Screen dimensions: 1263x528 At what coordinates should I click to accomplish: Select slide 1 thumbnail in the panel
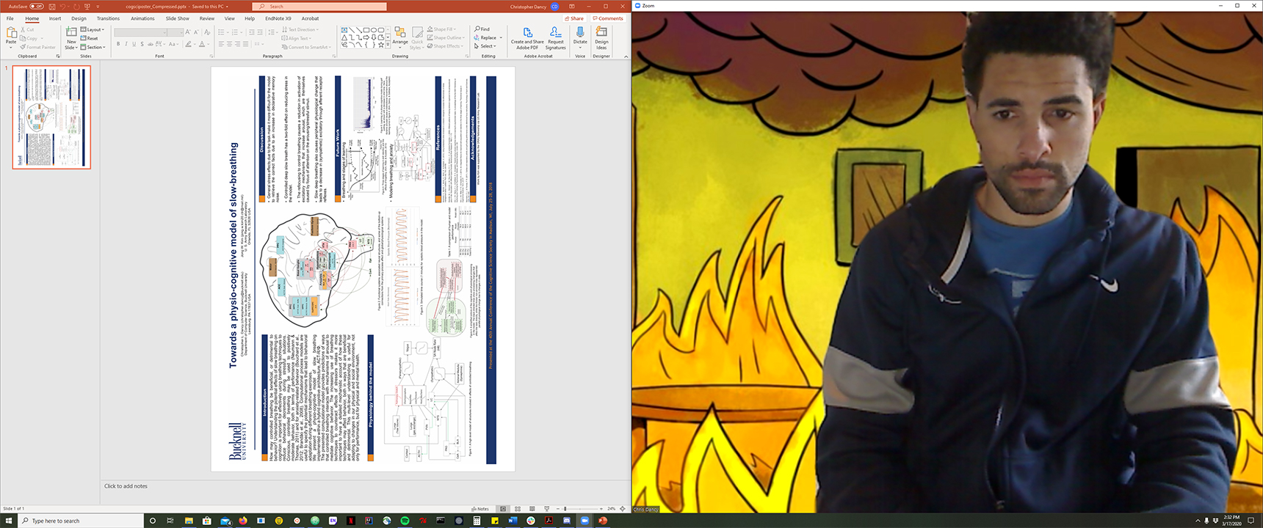[51, 117]
